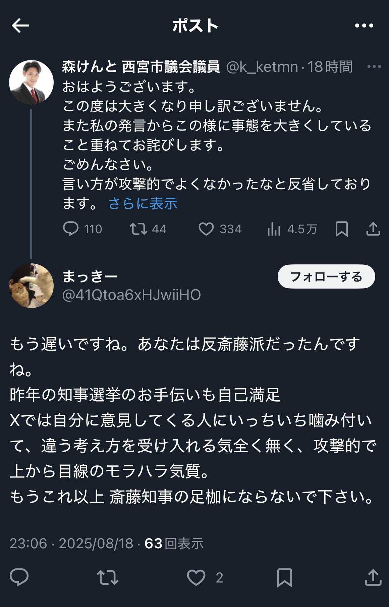The width and height of the screenshot is (389, 607).
Task: Go back using the left arrow icon
Action: coord(20,26)
